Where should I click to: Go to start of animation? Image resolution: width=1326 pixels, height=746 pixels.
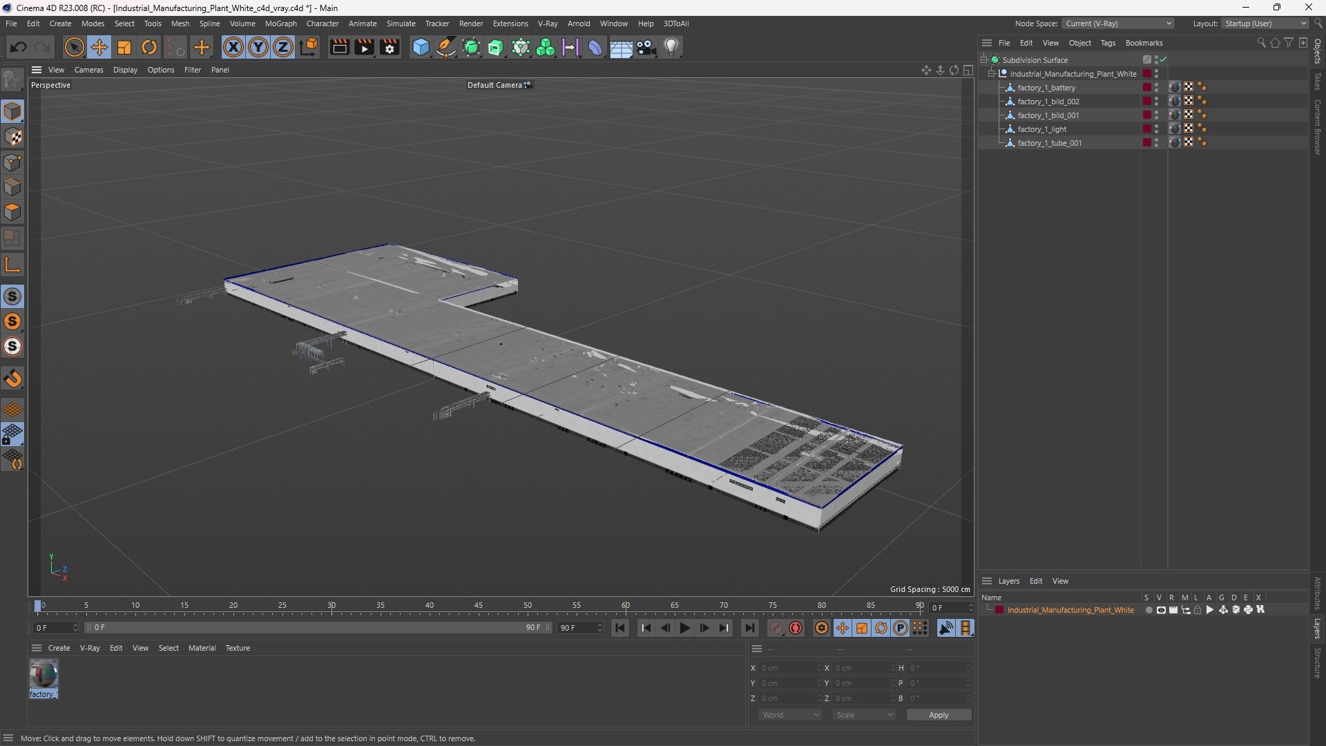[x=620, y=628]
